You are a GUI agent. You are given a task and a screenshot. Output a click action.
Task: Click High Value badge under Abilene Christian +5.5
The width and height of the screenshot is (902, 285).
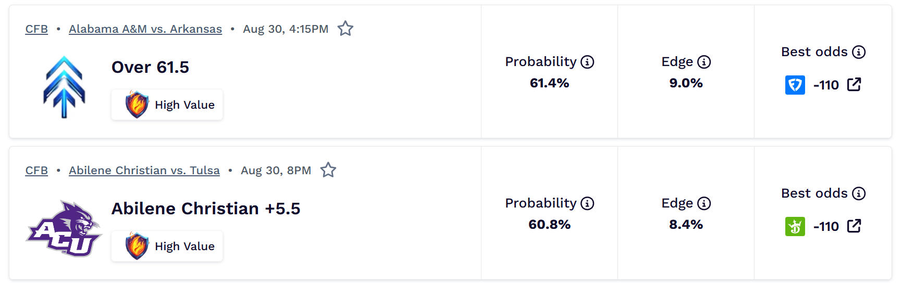[167, 246]
